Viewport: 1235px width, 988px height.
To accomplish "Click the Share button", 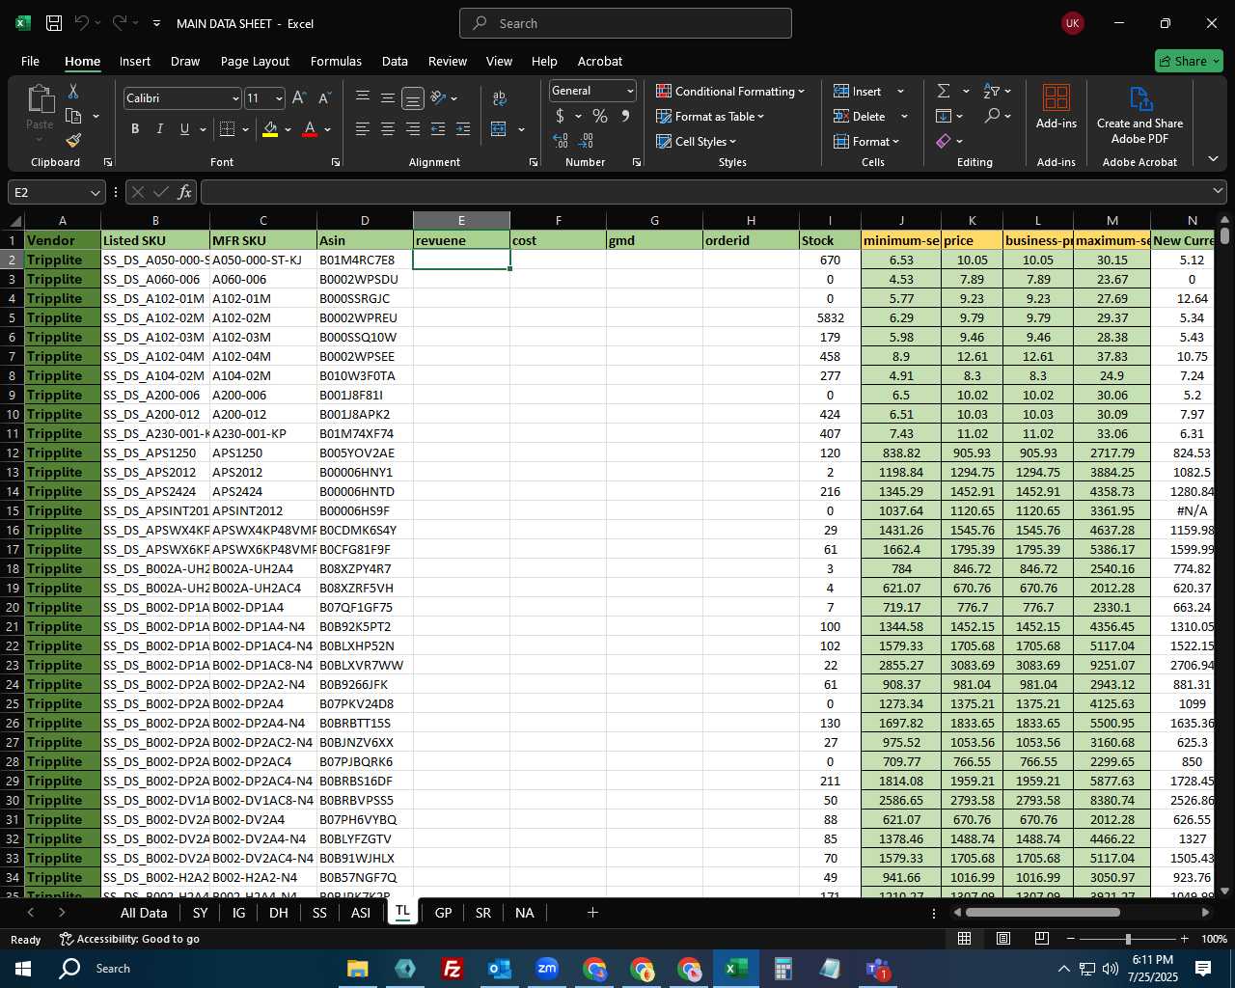I will click(1189, 61).
